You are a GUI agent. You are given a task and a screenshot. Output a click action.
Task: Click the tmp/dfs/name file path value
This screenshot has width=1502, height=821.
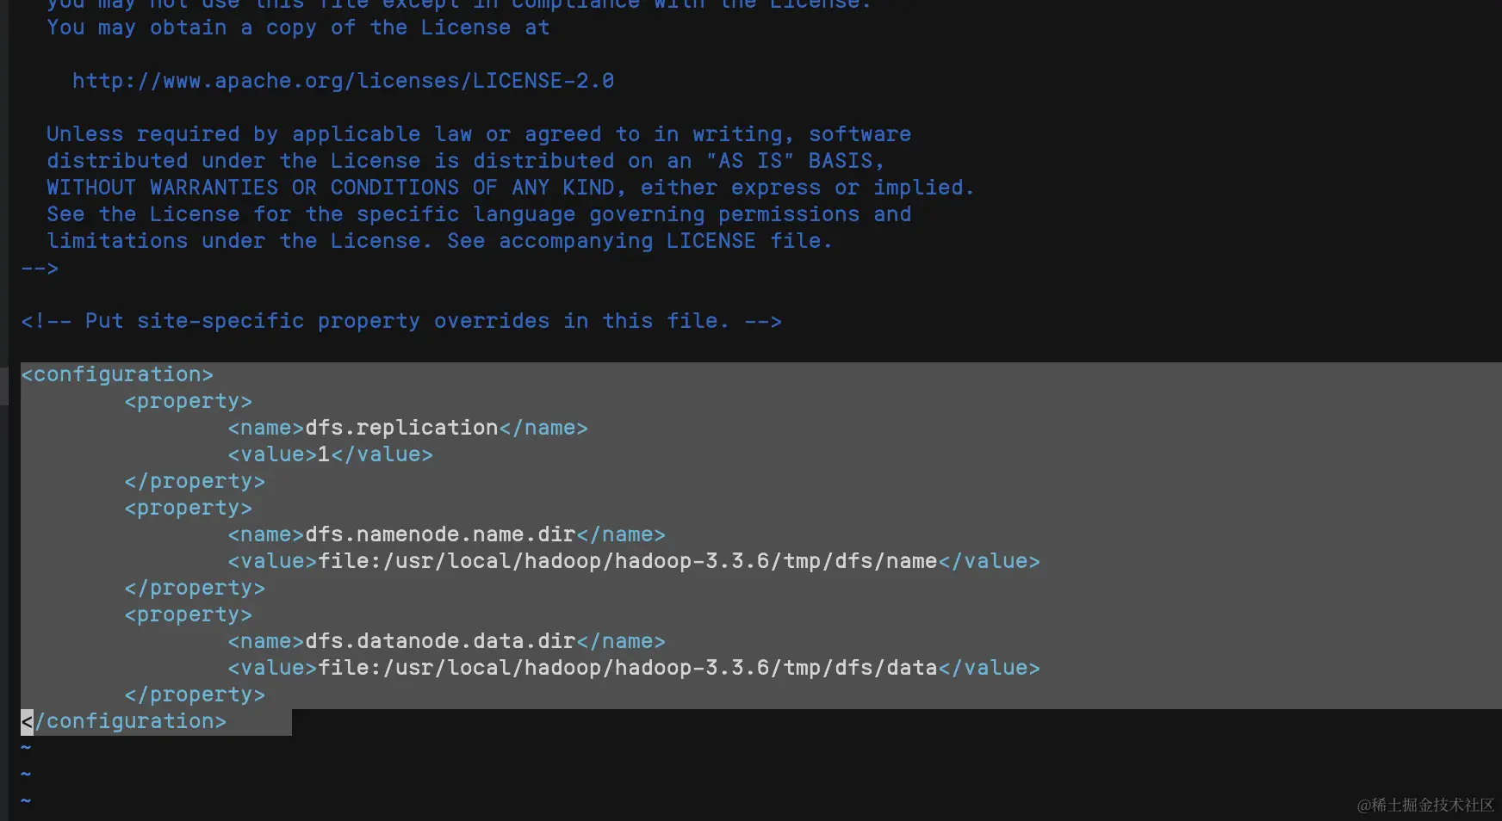click(x=627, y=561)
